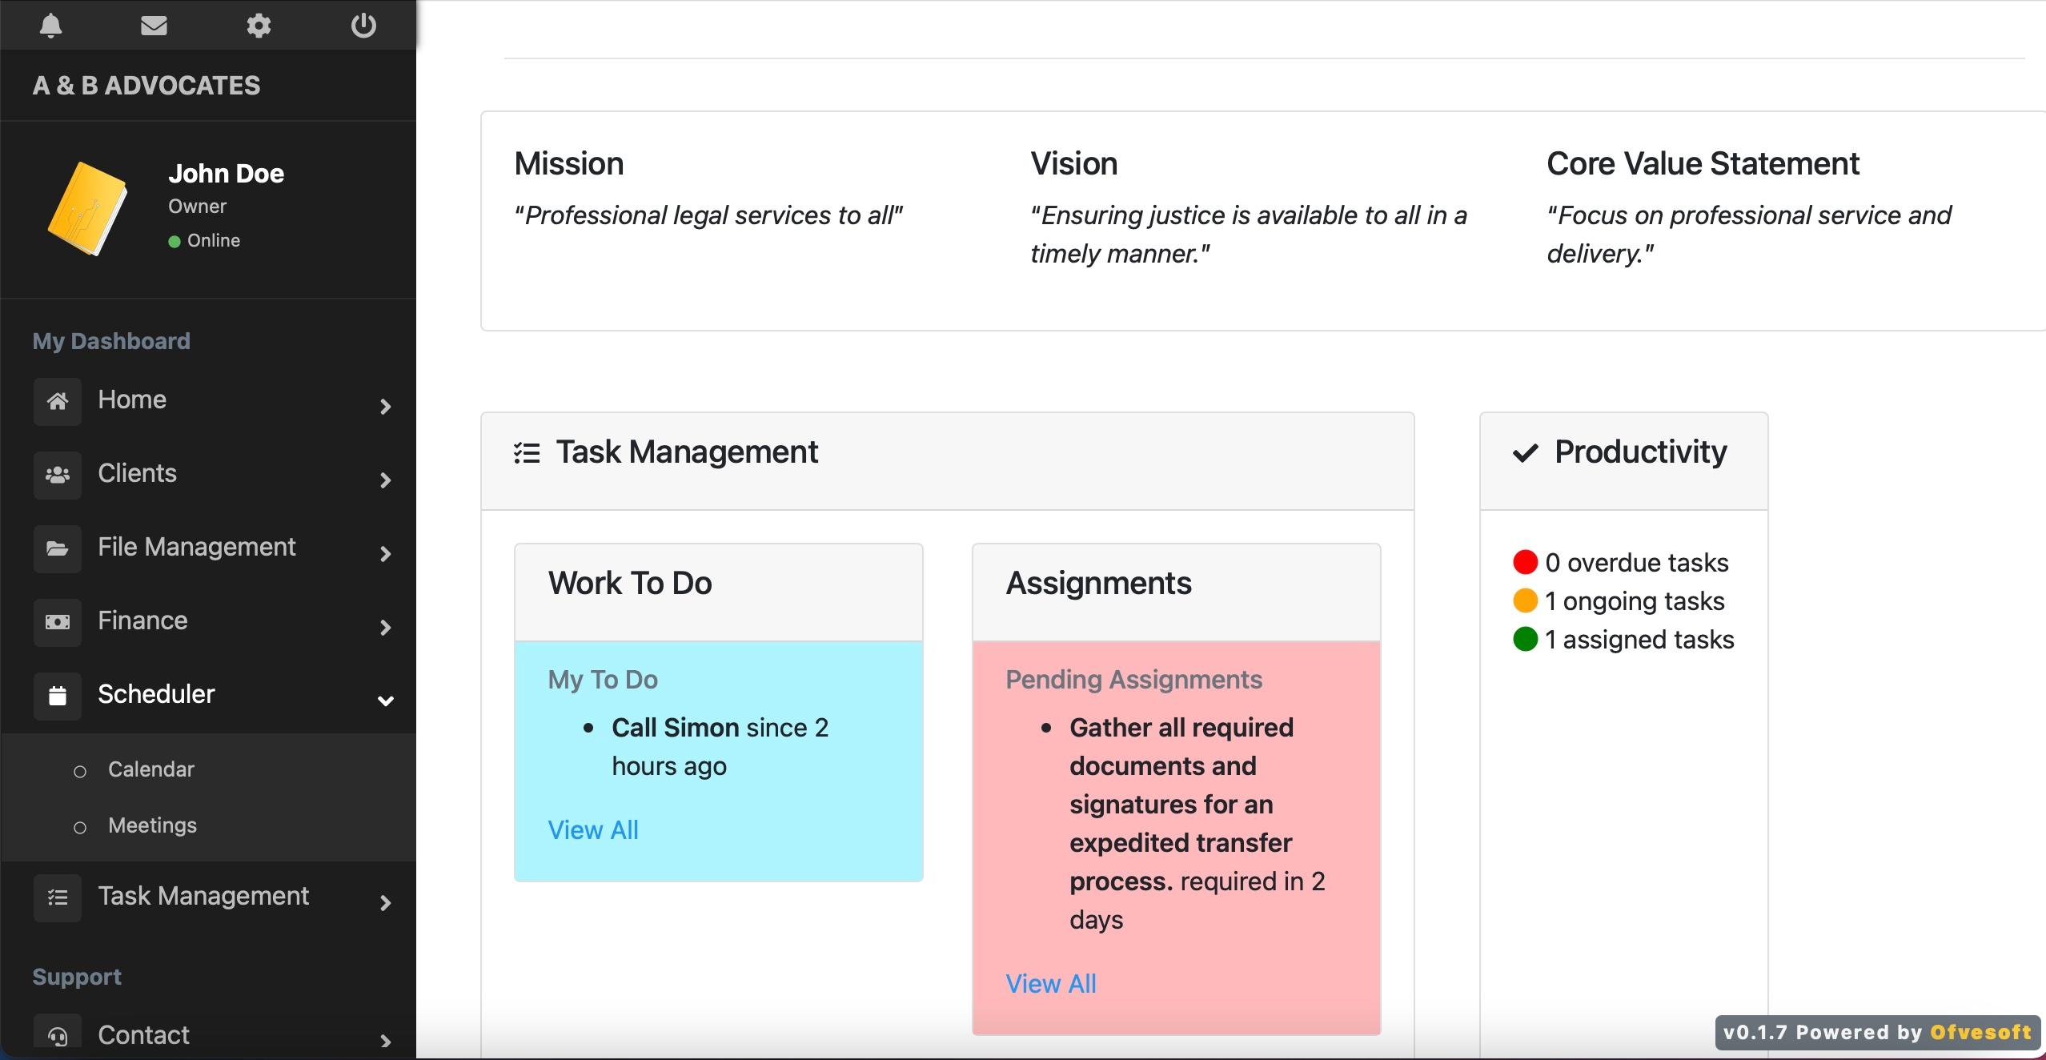Image resolution: width=2046 pixels, height=1060 pixels.
Task: Click the Productivity checkmark icon
Action: [1524, 453]
